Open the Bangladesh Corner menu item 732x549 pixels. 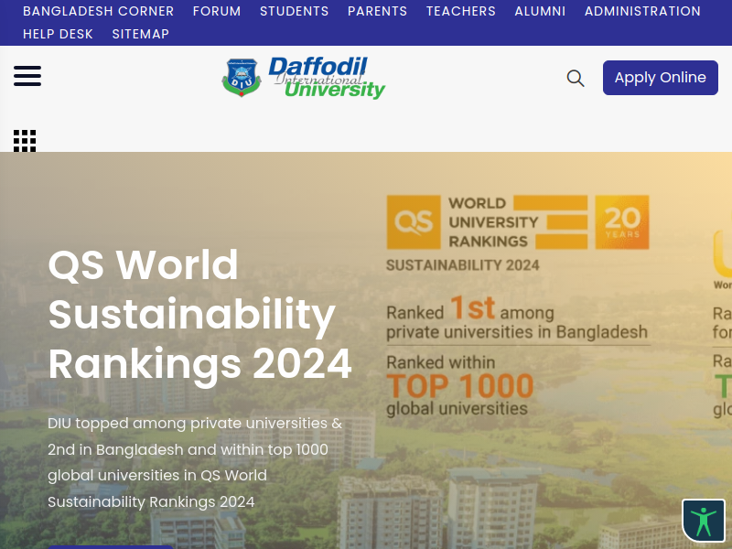pos(99,11)
